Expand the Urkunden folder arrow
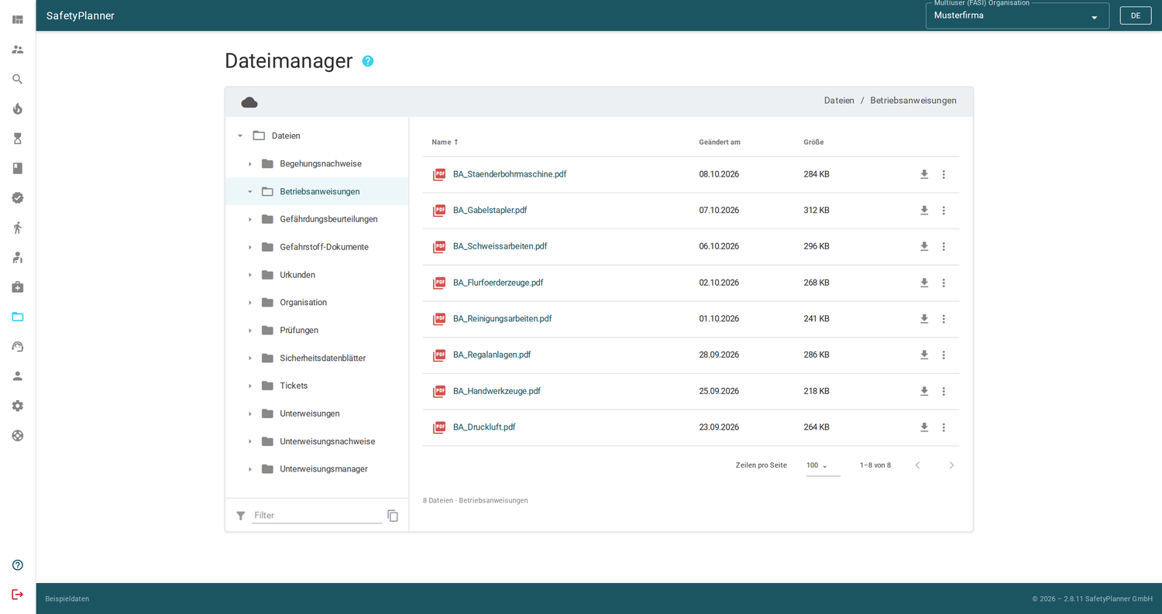Screen dimensions: 1162x614 249,275
